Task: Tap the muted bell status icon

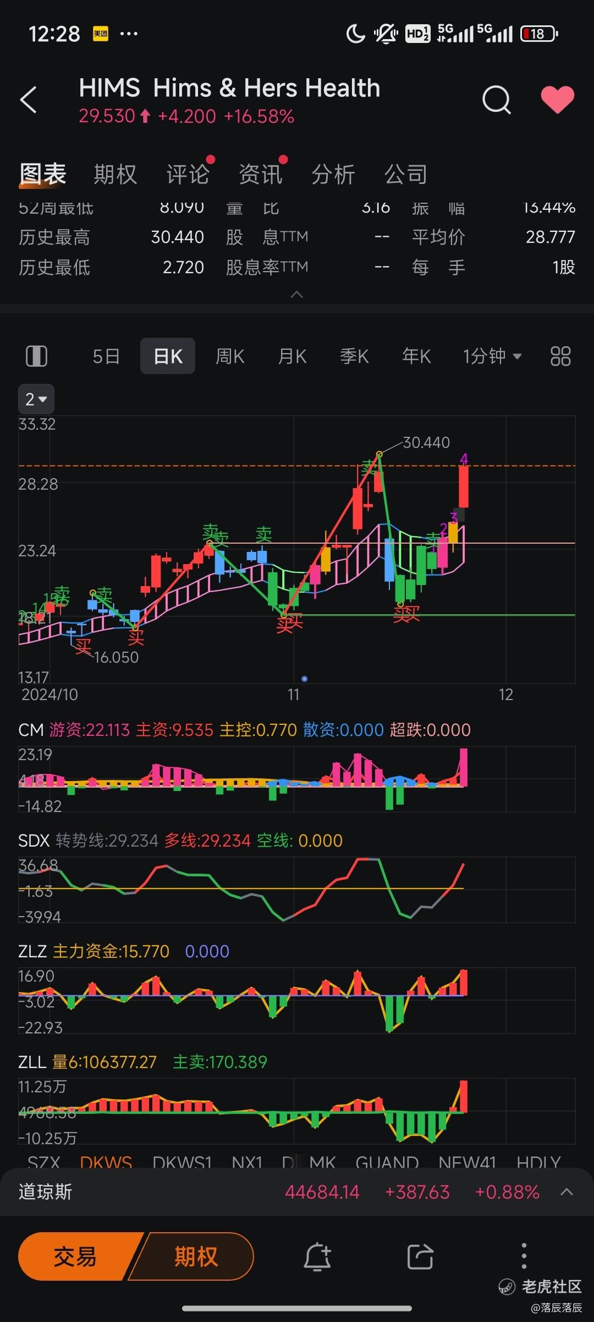Action: (x=386, y=34)
